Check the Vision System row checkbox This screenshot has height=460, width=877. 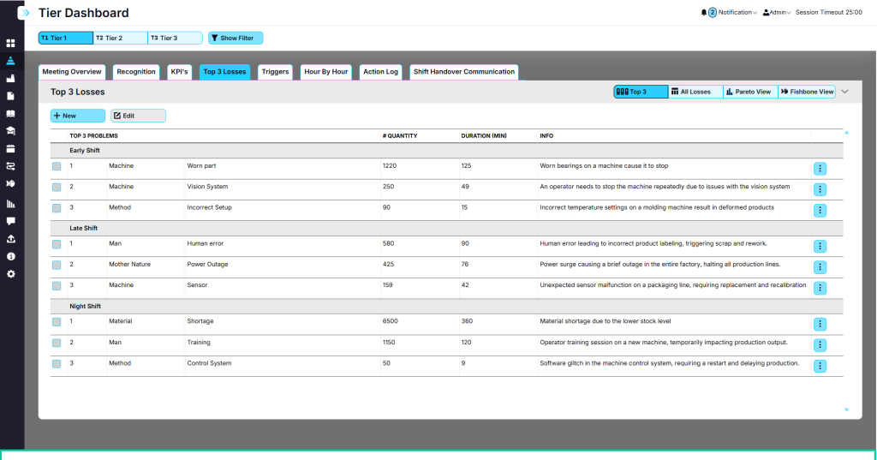pos(57,187)
